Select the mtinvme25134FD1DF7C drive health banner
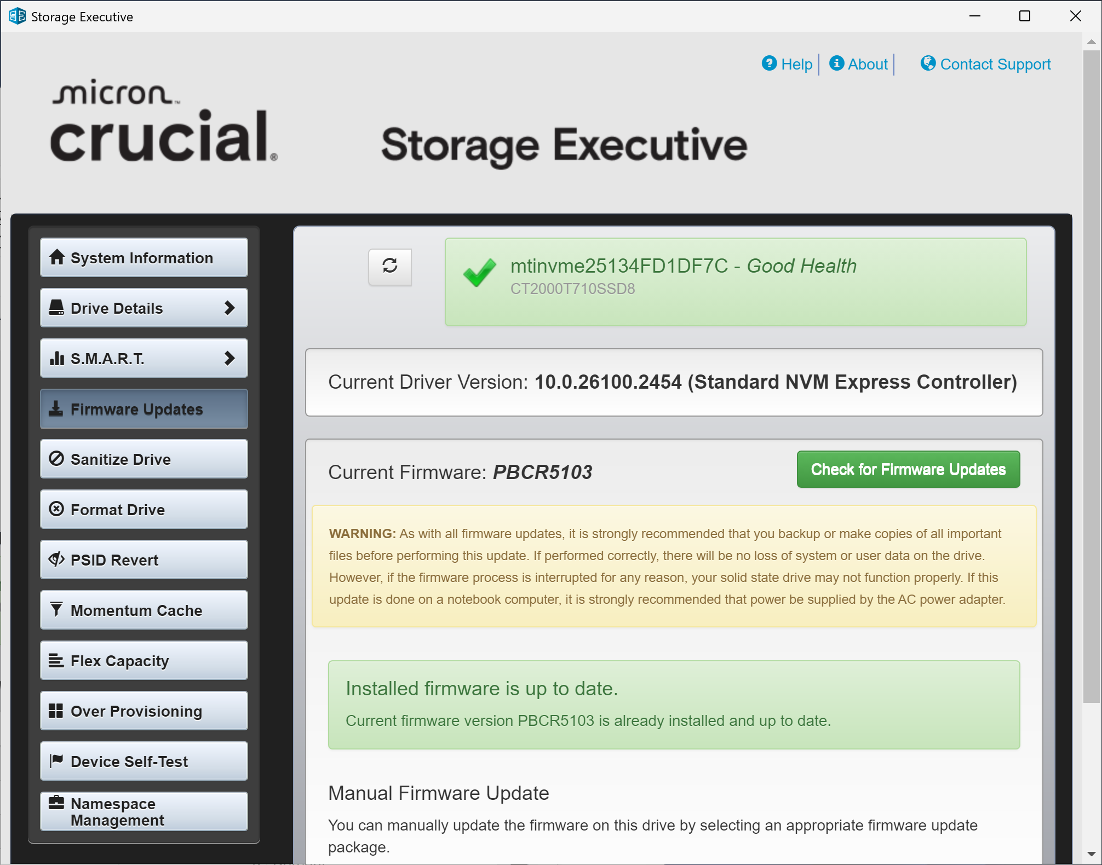 [x=736, y=282]
